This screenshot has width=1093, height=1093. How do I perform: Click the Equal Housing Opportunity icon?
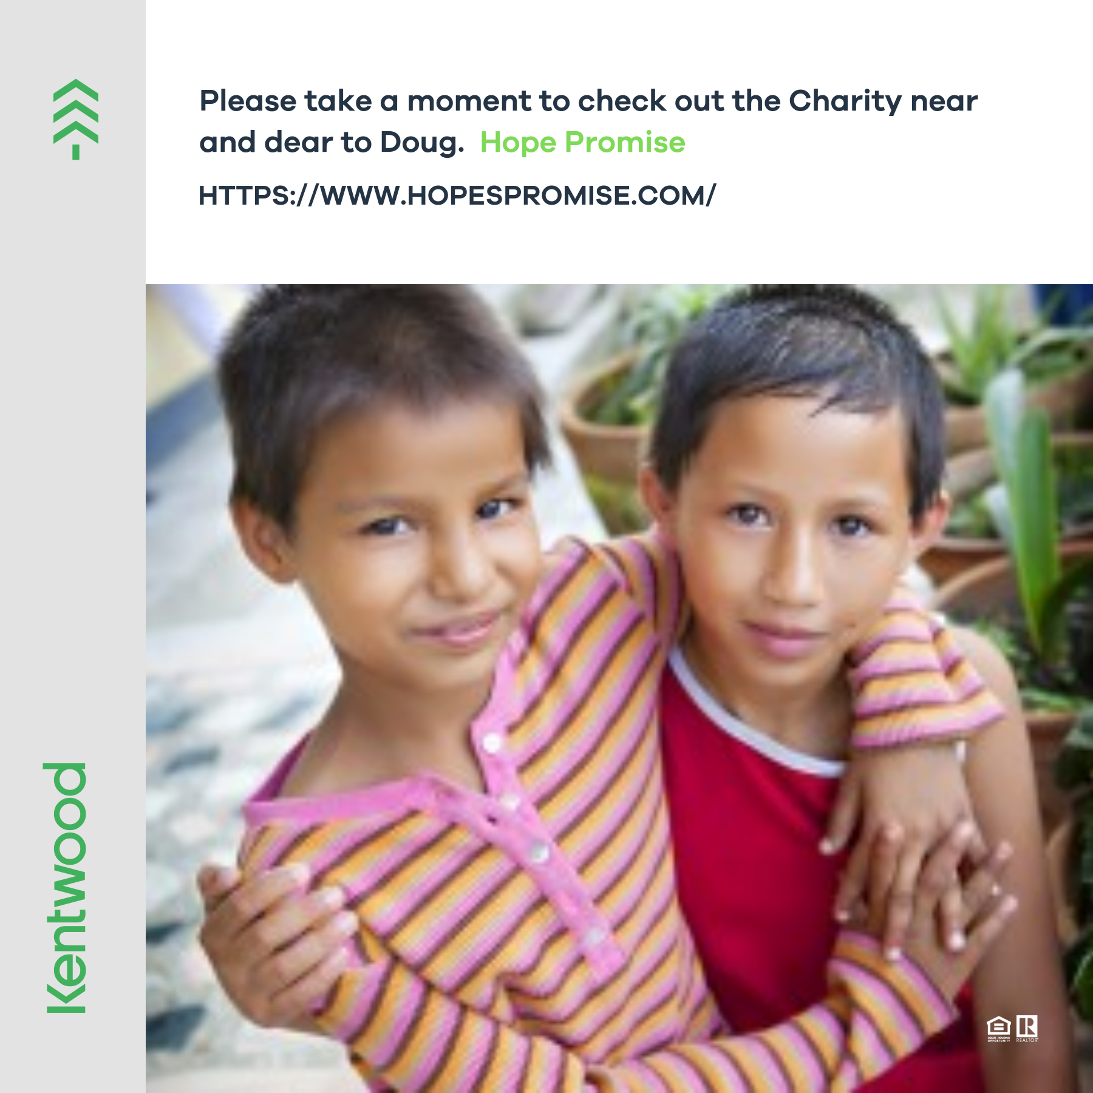pyautogui.click(x=998, y=1029)
